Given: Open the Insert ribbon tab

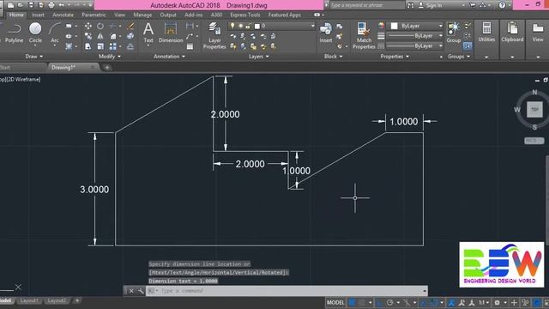Looking at the screenshot, I should point(38,15).
